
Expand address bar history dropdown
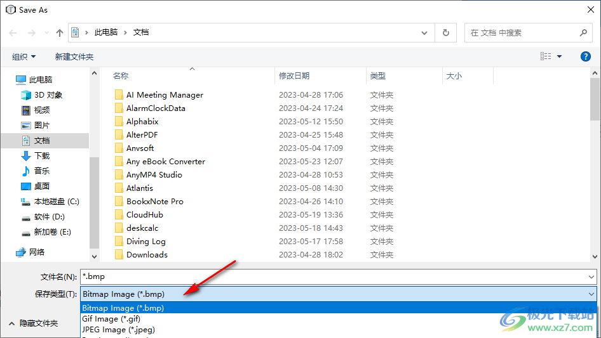coord(424,32)
